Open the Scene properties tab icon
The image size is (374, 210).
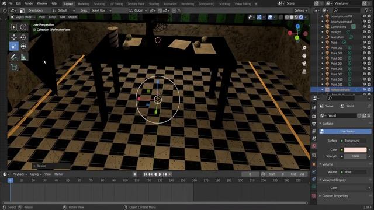pos(314,139)
